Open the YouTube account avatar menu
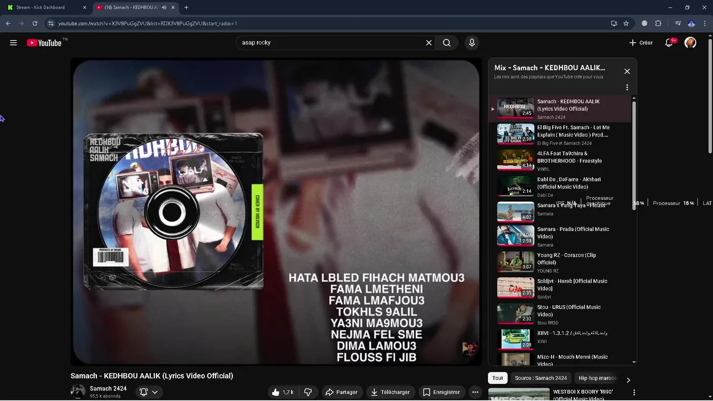Screen dimensions: 713x401 690,43
